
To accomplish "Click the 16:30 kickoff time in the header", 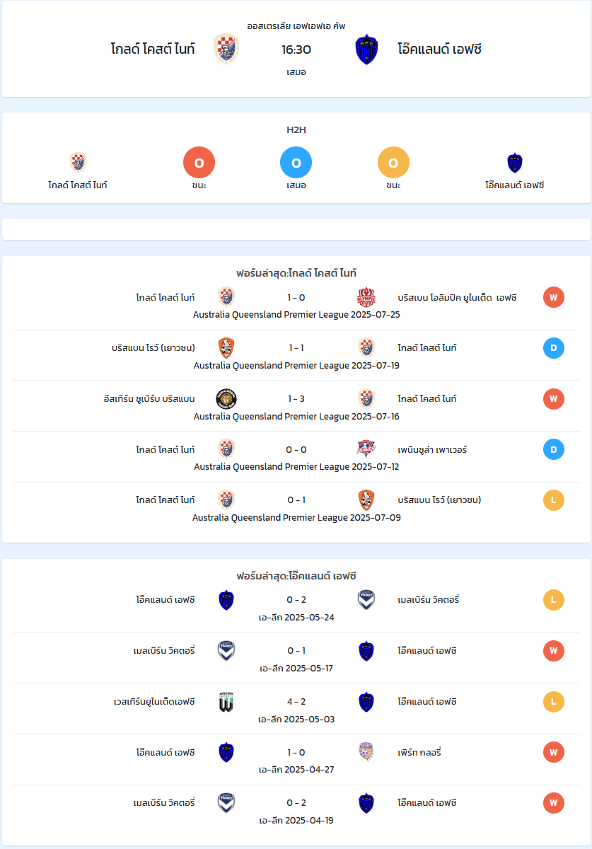I will point(296,50).
